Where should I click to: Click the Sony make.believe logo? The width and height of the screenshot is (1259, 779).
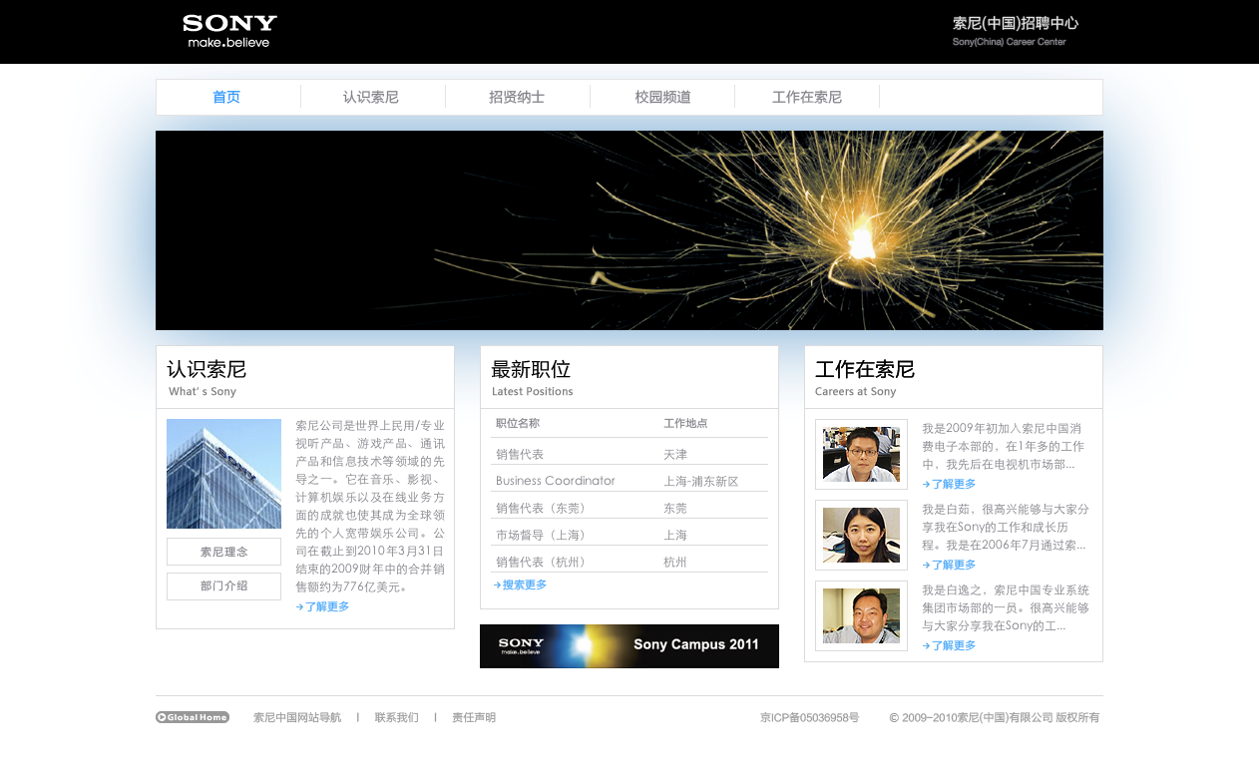coord(229,31)
